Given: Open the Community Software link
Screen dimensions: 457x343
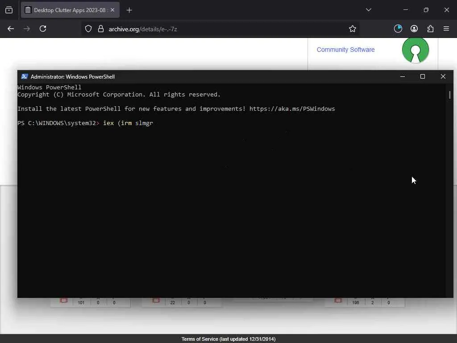Looking at the screenshot, I should pyautogui.click(x=346, y=50).
